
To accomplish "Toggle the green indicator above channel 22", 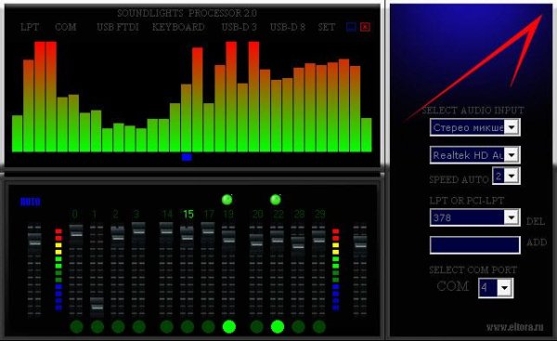I will [276, 200].
